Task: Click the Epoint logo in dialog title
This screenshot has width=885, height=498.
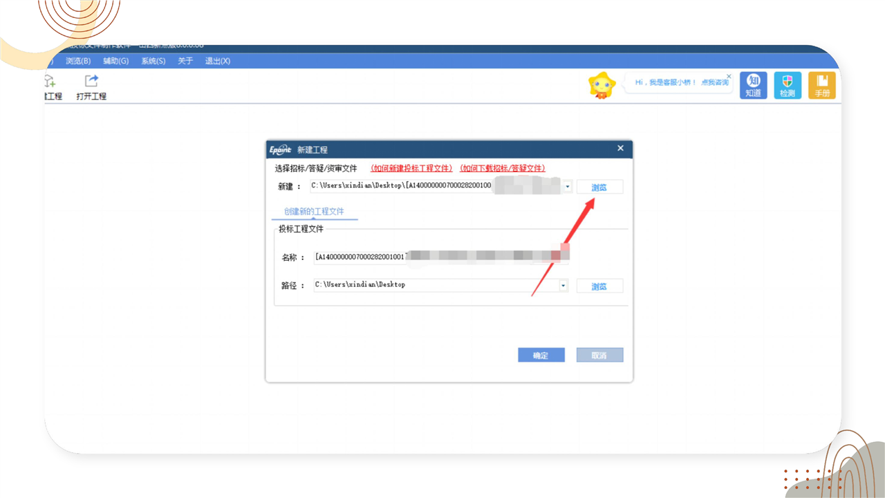Action: (x=280, y=149)
